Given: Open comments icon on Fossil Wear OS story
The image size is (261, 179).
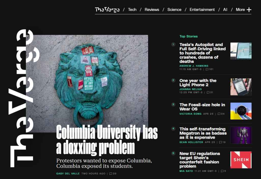Looking at the screenshot, I should coord(219,114).
